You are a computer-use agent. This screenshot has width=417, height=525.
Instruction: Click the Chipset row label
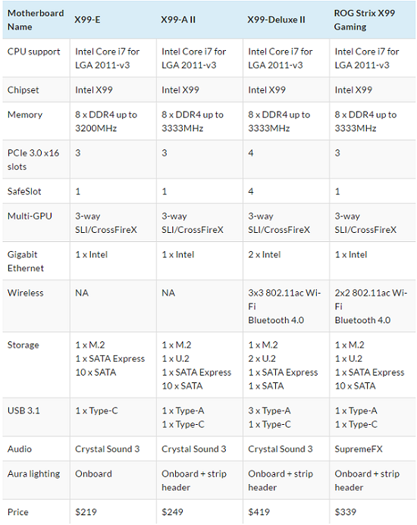click(23, 90)
